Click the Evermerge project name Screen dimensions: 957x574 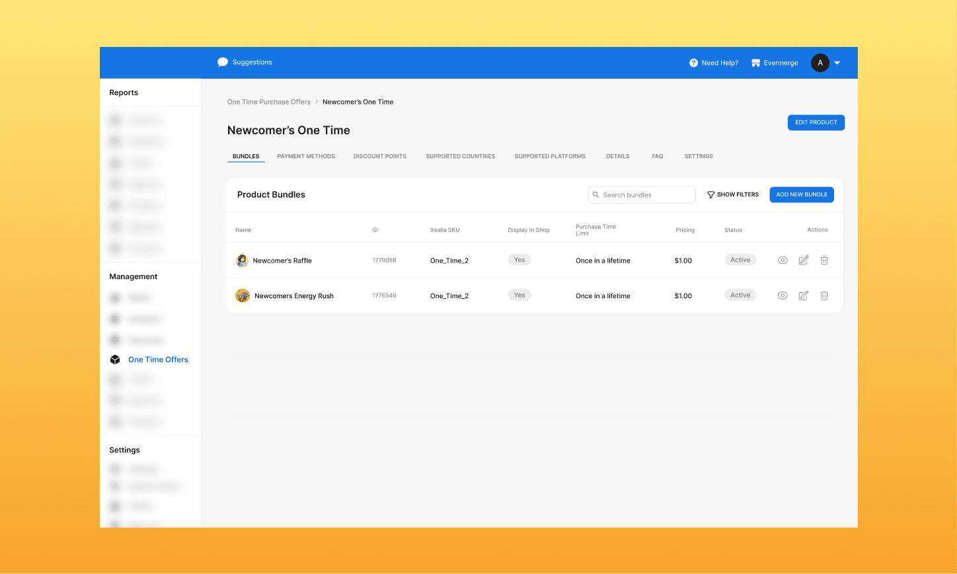click(x=781, y=63)
